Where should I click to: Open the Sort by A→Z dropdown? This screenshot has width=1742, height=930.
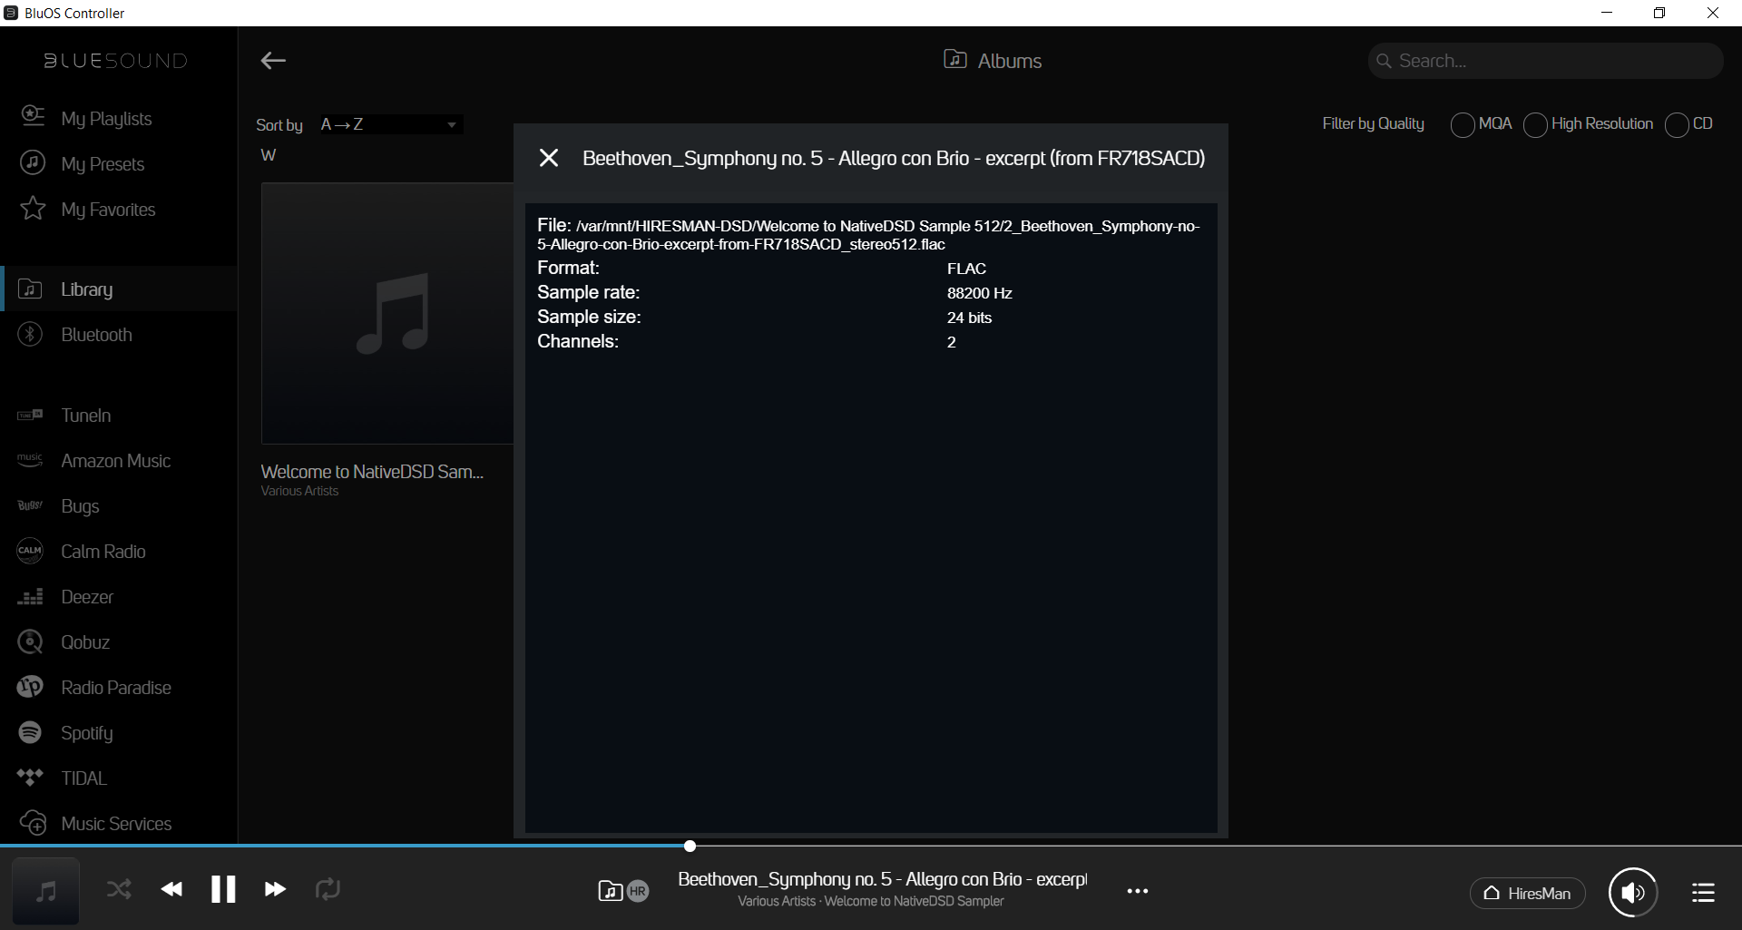(390, 124)
